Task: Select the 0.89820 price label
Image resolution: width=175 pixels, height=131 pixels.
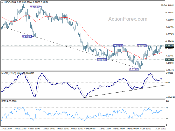Action: click(27, 37)
